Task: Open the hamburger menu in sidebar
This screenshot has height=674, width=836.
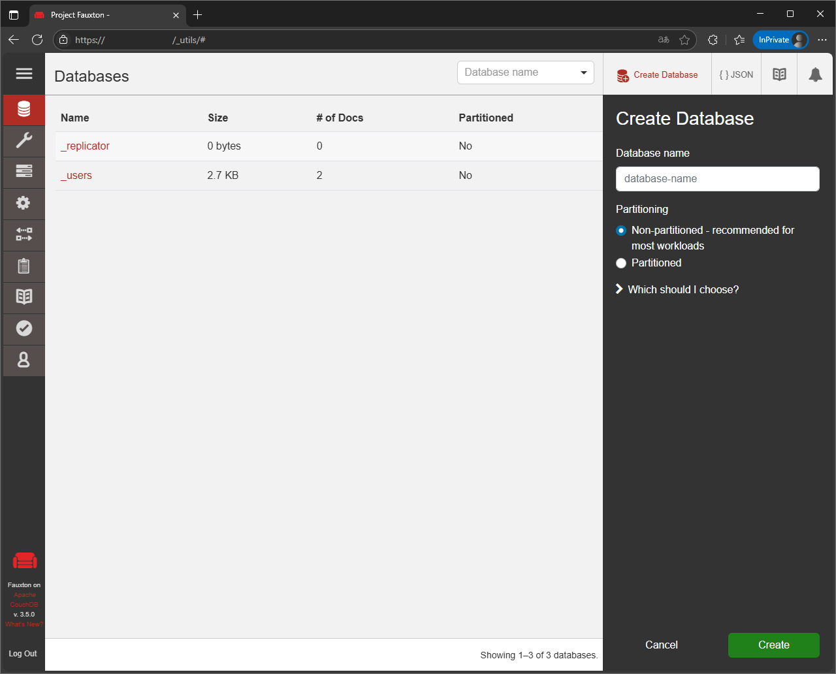Action: (24, 74)
